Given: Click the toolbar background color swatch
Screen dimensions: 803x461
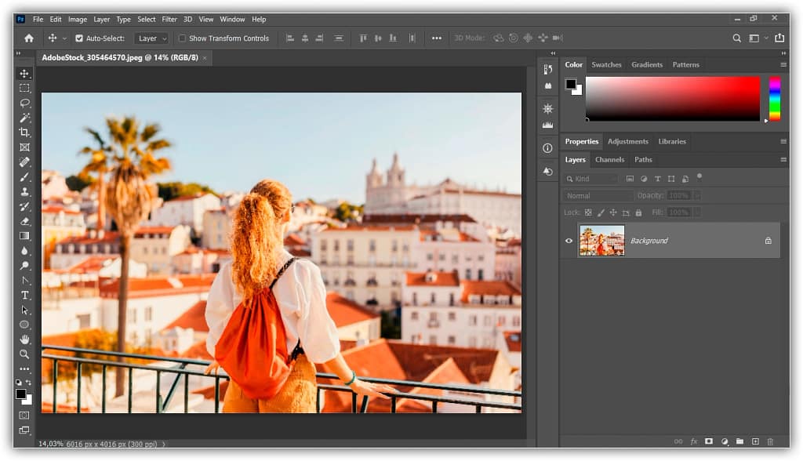Looking at the screenshot, I should [27, 400].
